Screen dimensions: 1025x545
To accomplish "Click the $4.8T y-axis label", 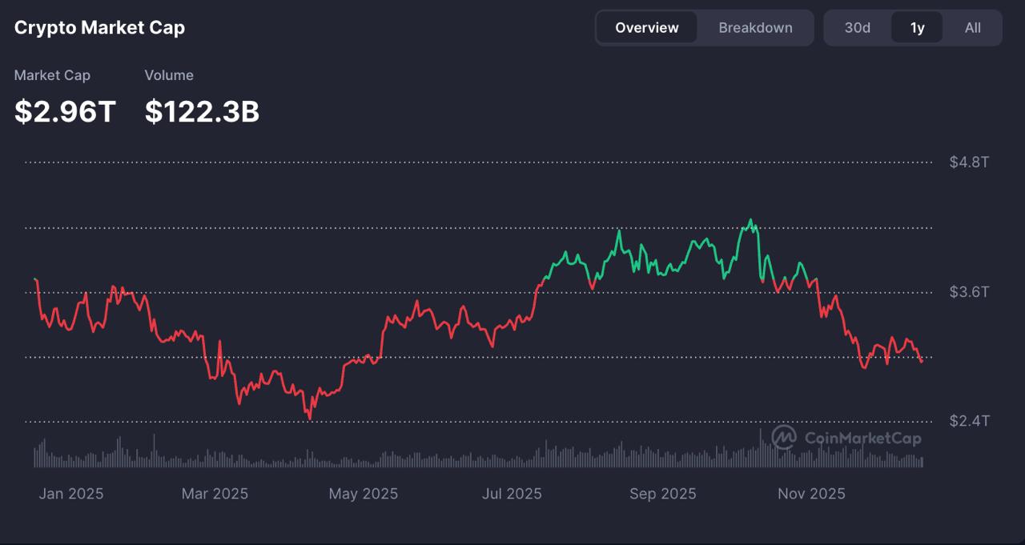I will pos(969,162).
